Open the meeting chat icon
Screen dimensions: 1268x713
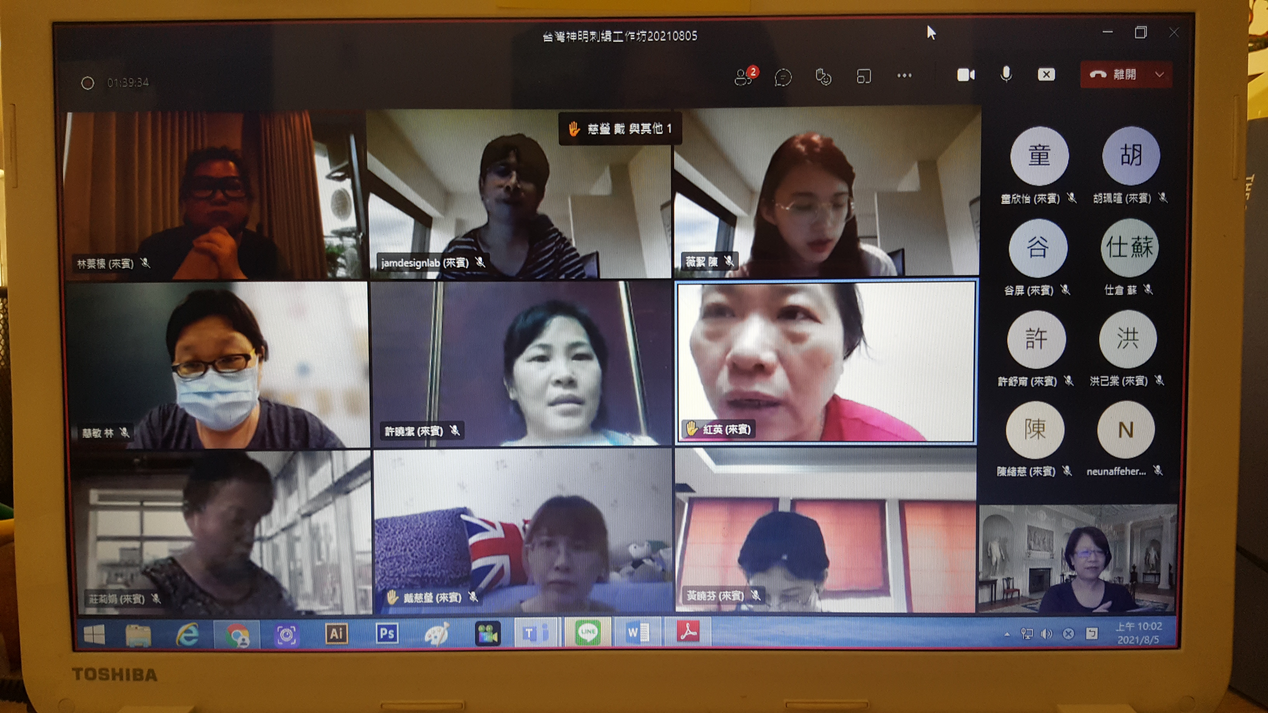tap(783, 77)
